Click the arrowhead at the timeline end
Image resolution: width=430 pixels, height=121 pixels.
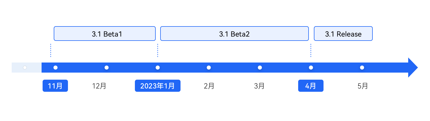[x=413, y=68]
